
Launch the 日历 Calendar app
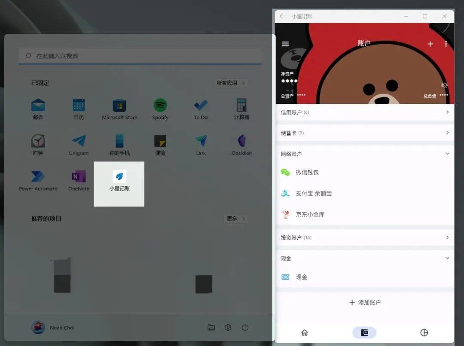coord(79,109)
